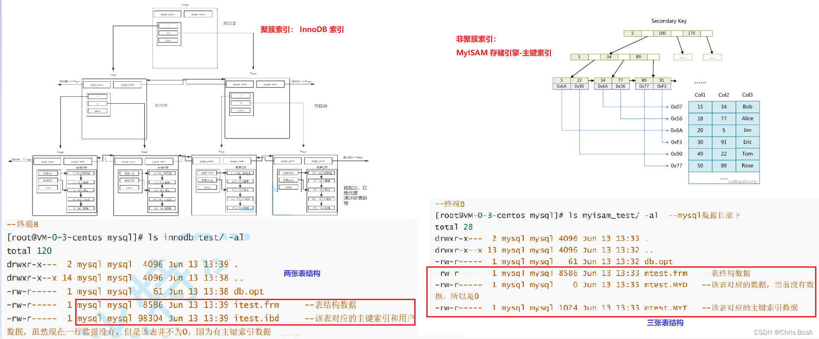Click the file name 'mtest.MYI'
819x339 pixels.
click(x=666, y=308)
